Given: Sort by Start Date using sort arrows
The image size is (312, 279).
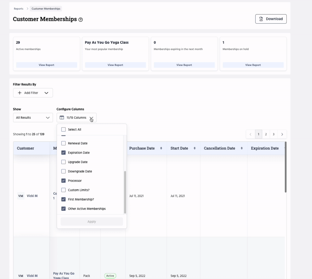Looking at the screenshot, I should [194, 148].
